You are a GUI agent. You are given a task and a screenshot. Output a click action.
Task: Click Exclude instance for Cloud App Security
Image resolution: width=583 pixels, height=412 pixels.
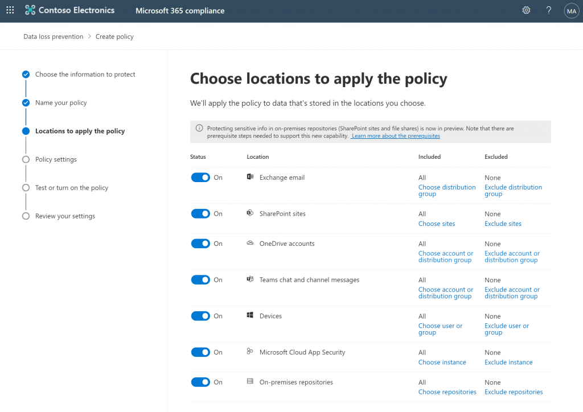click(508, 362)
